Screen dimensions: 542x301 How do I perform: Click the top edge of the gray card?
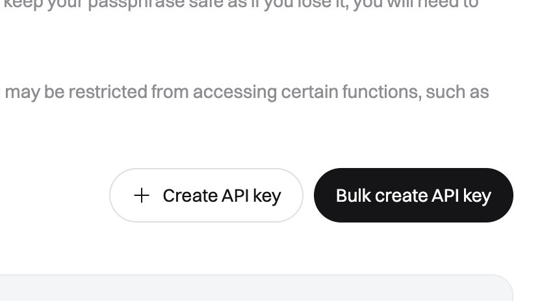tap(256, 276)
